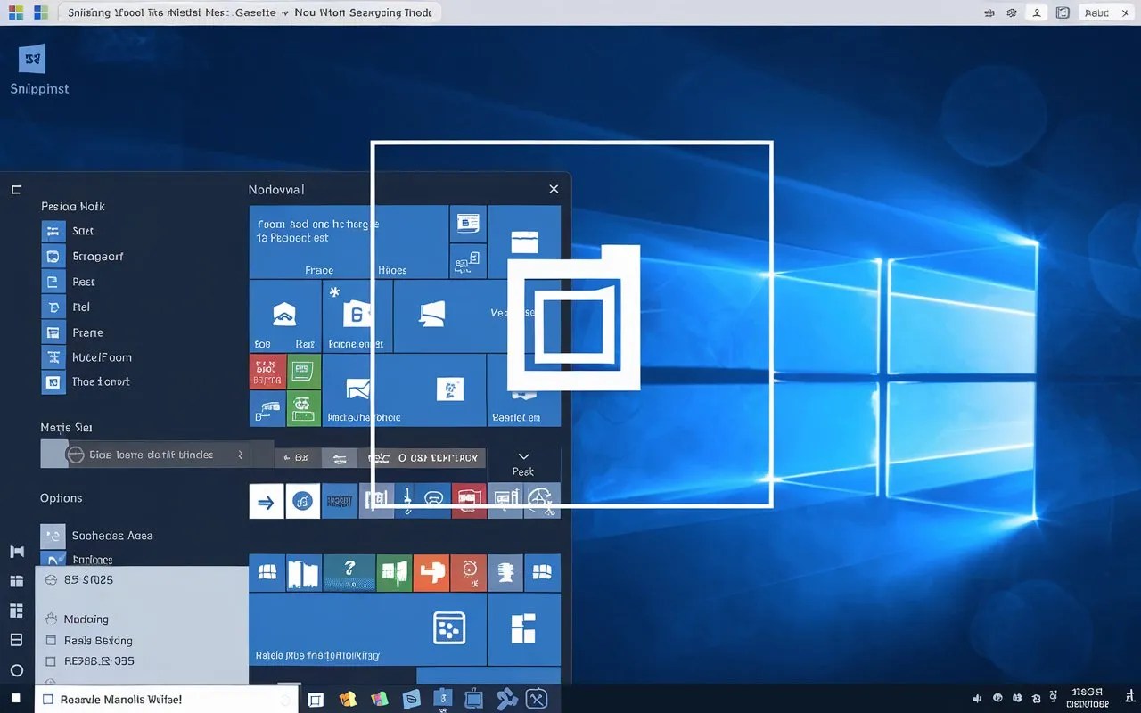Screen dimensions: 1141x713
Task: Click the "Rabuc" button in the top bar
Action: 1097,12
